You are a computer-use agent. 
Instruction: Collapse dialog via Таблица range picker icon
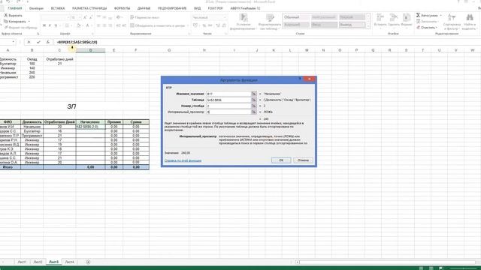(254, 100)
